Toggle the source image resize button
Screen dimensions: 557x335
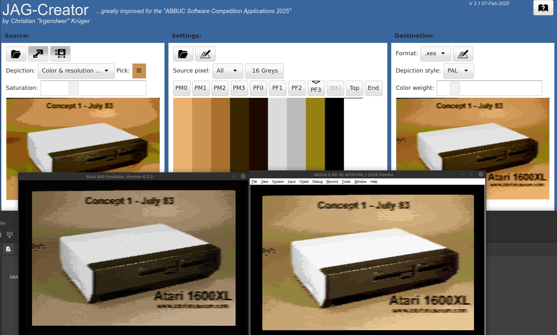[x=38, y=54]
